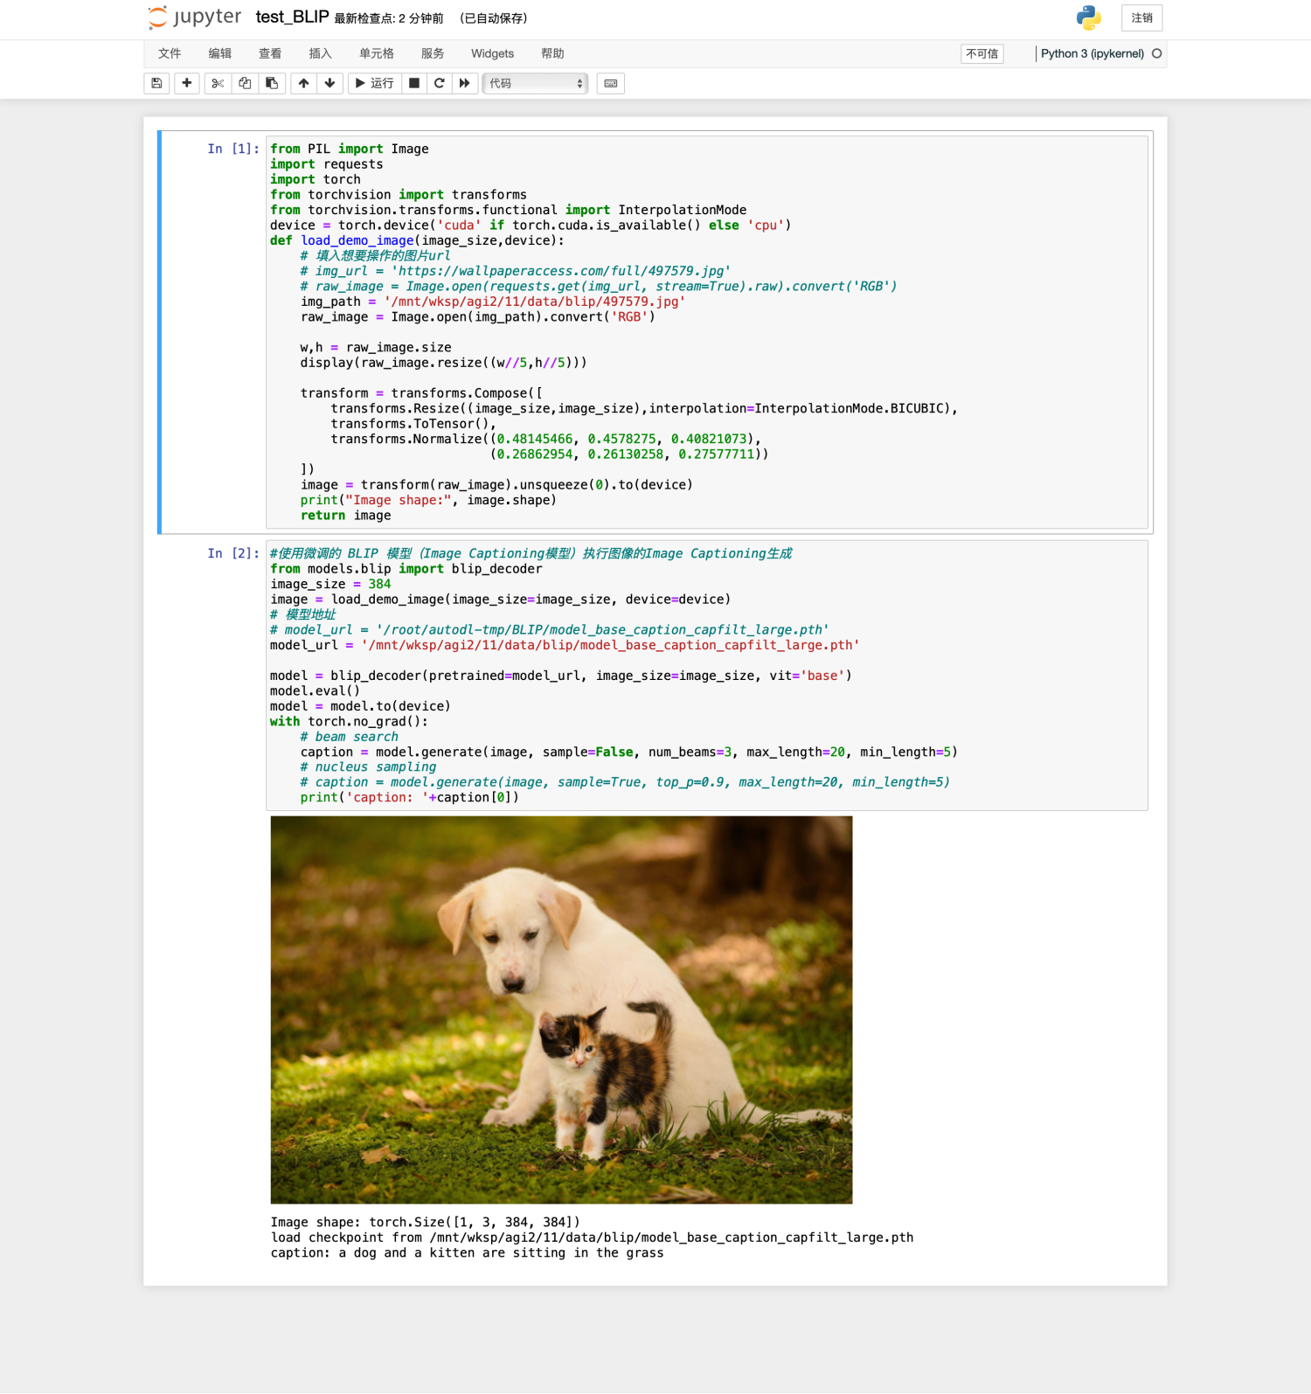Paste cells below icon
The height and width of the screenshot is (1394, 1311).
272,83
